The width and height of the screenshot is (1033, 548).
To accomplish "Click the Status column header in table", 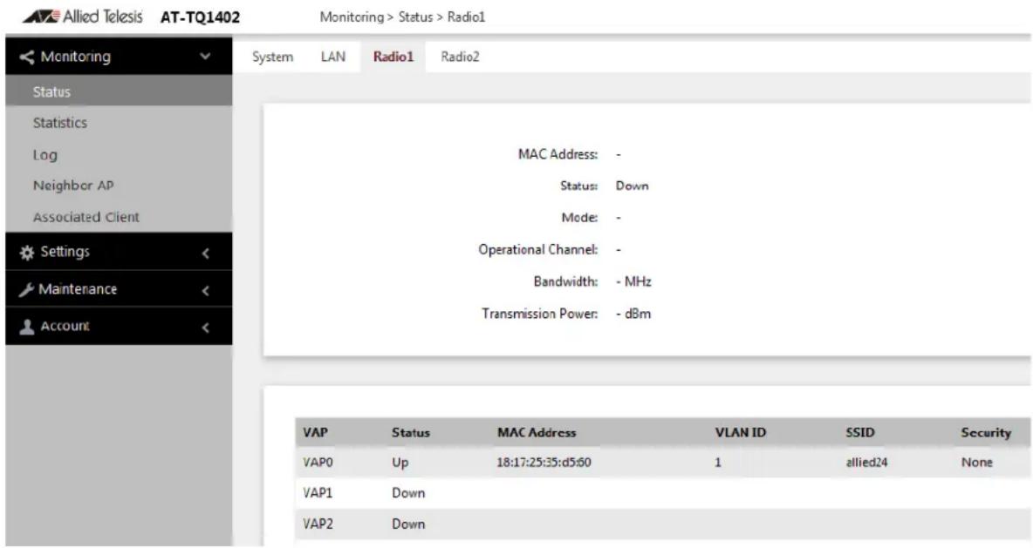I will click(410, 433).
